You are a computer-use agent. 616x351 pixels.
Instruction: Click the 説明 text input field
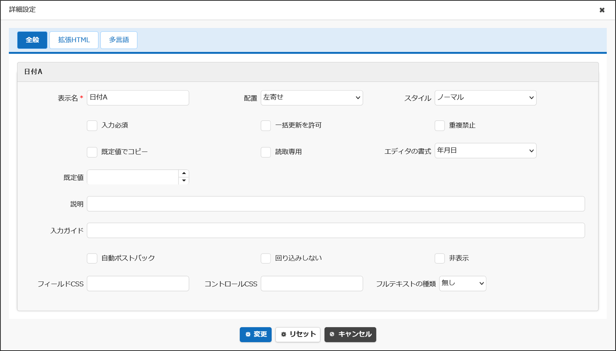335,204
